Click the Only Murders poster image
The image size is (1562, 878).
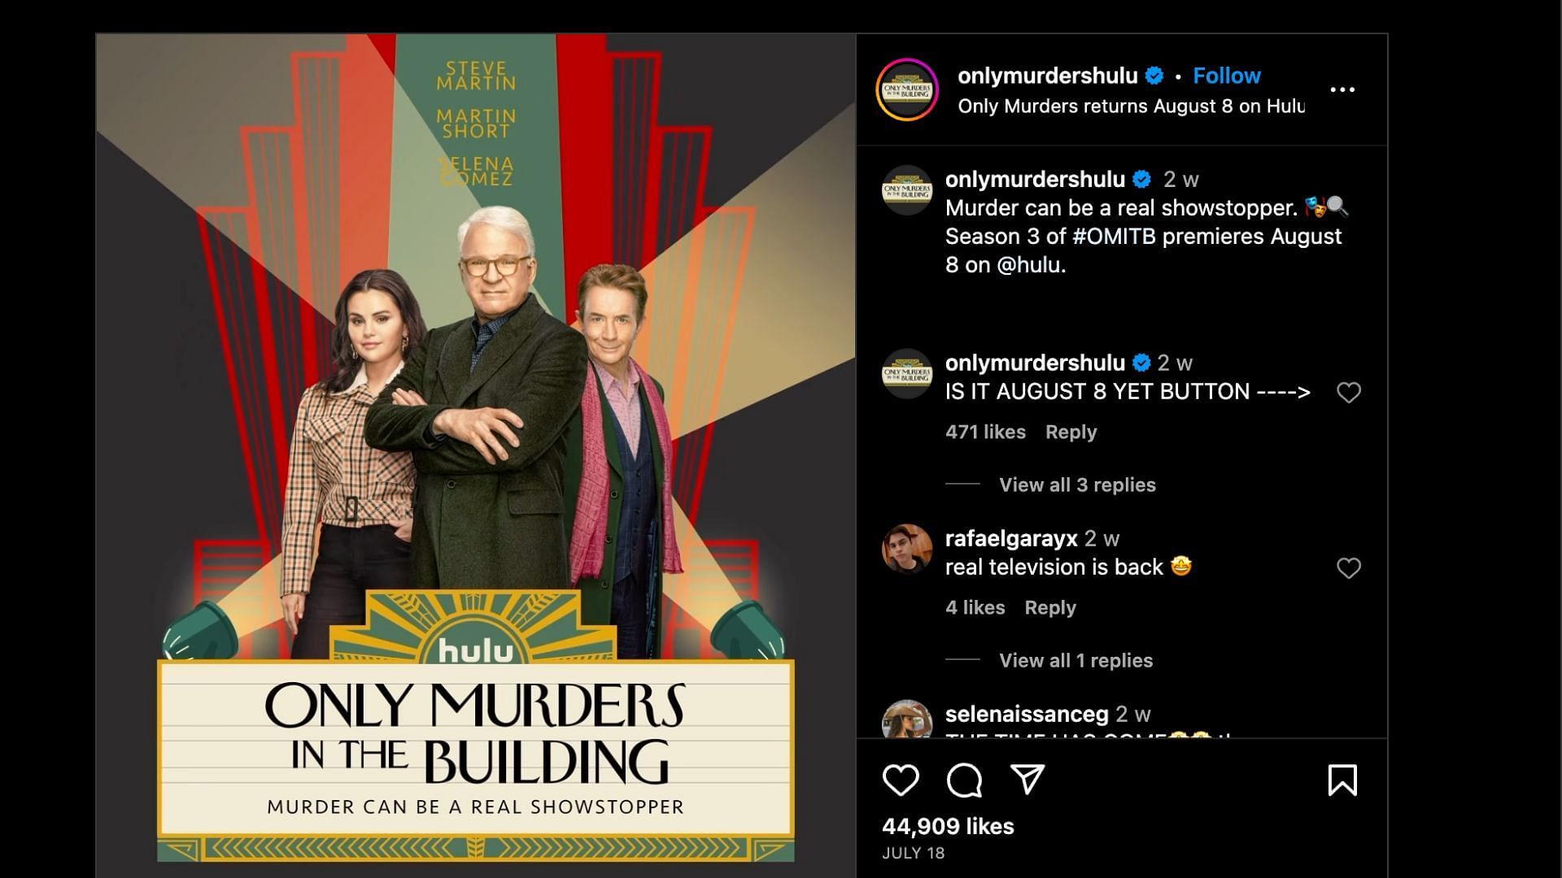pos(476,455)
